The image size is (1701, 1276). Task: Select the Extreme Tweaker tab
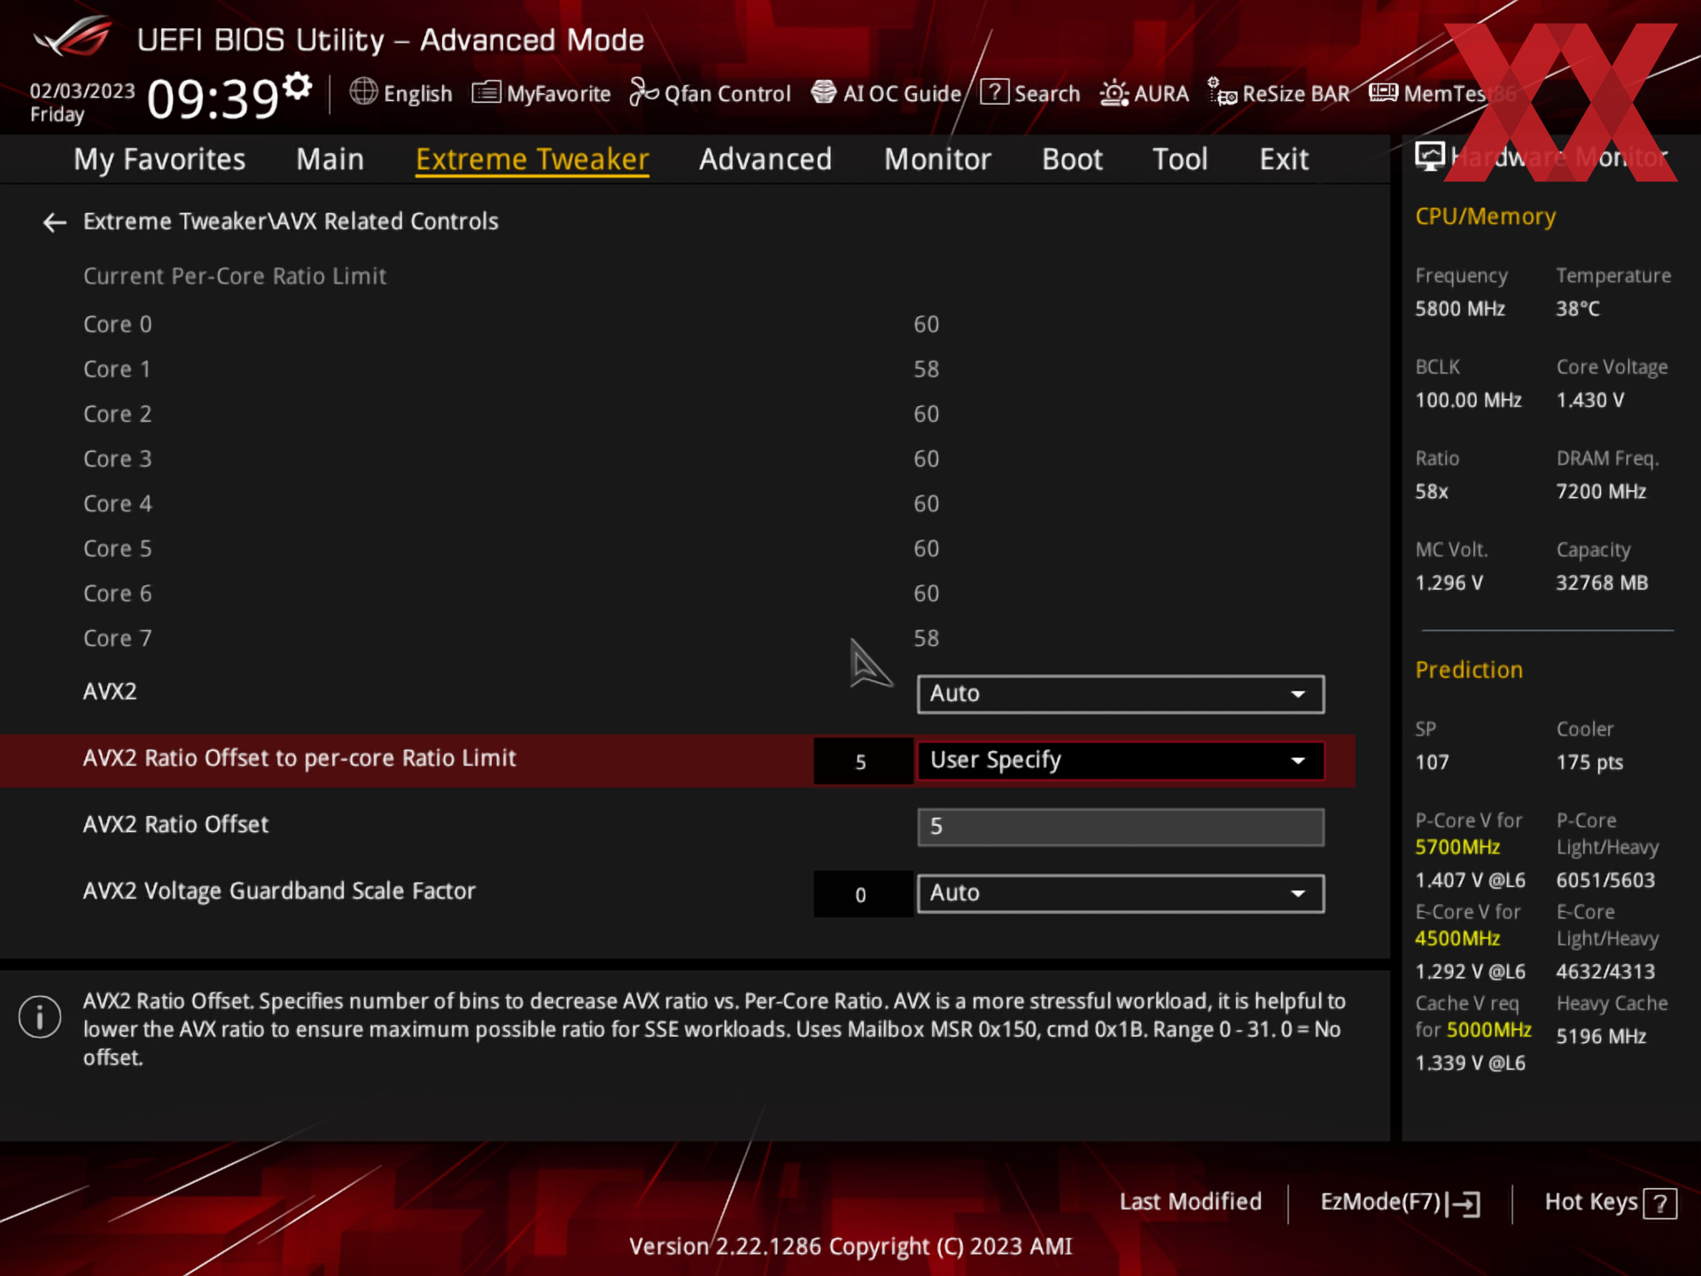point(532,159)
